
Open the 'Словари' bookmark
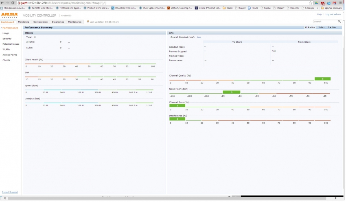[308, 8]
